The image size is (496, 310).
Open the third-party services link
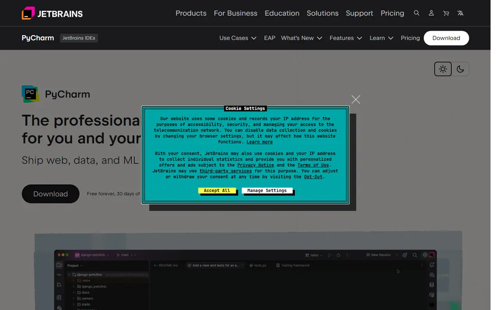click(x=225, y=171)
